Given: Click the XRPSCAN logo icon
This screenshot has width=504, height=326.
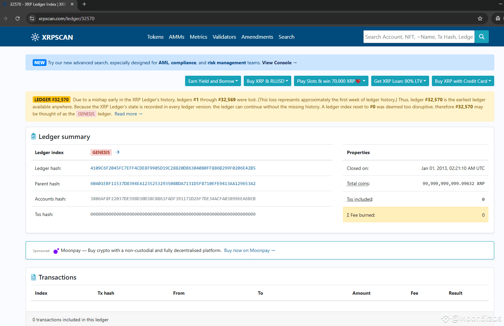Looking at the screenshot, I should 35,37.
